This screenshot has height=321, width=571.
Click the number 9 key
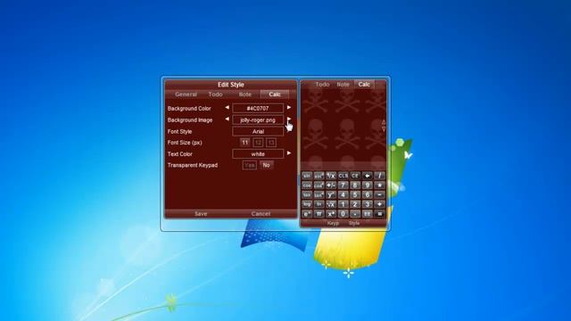point(368,185)
